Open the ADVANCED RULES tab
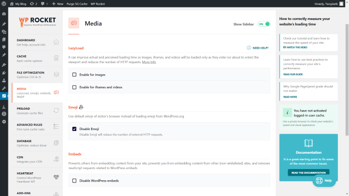The height and width of the screenshot is (196, 349). point(37,127)
